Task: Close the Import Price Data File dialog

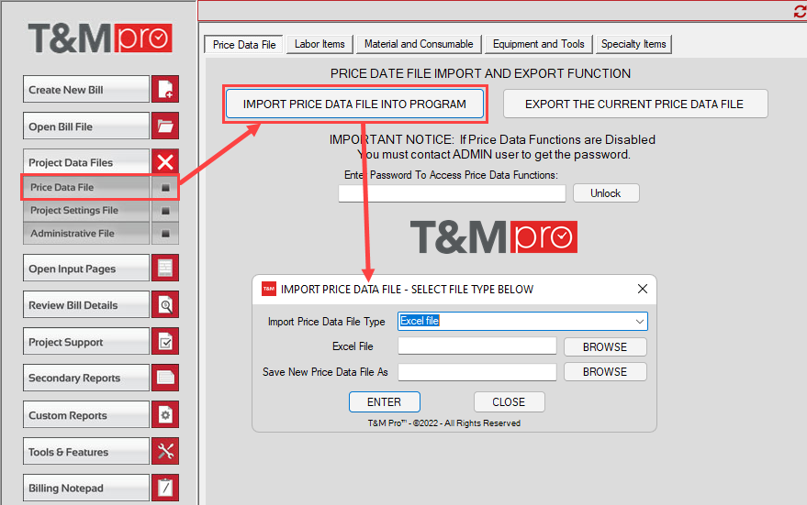Action: pos(643,289)
